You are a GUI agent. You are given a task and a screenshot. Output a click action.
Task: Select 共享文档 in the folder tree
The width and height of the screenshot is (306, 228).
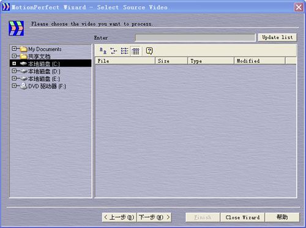[x=39, y=56]
